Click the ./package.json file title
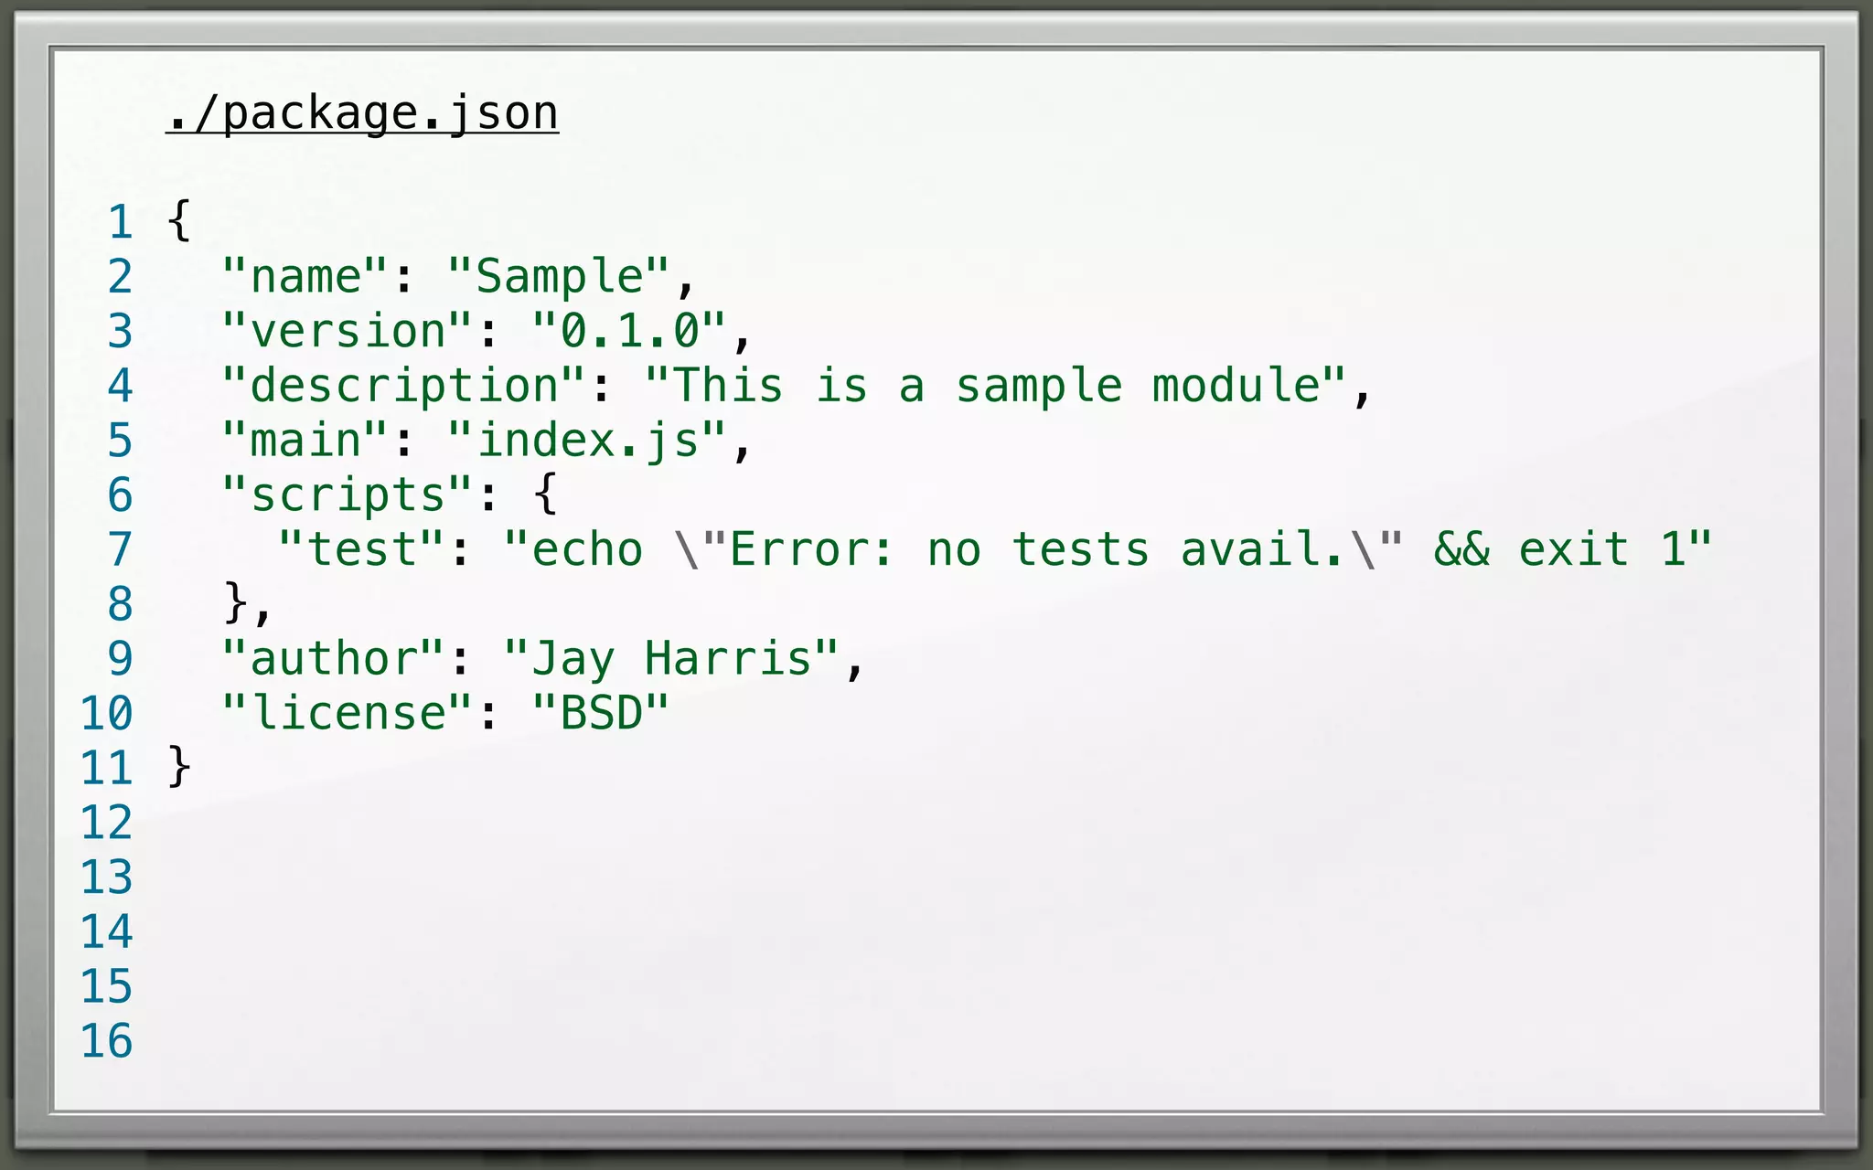The image size is (1873, 1170). click(362, 114)
